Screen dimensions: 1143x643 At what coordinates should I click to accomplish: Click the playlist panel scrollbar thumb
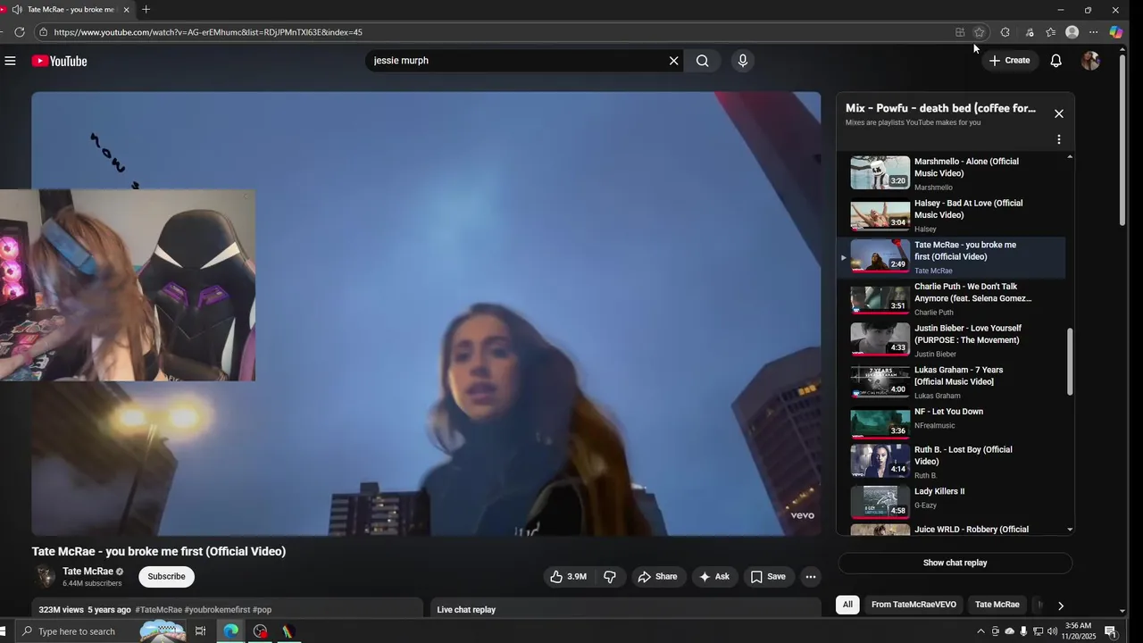click(x=1070, y=362)
